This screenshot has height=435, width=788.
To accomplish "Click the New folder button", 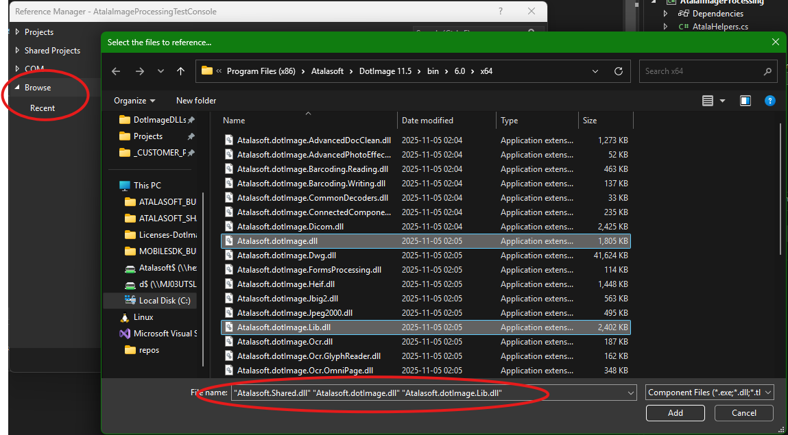I will 196,101.
